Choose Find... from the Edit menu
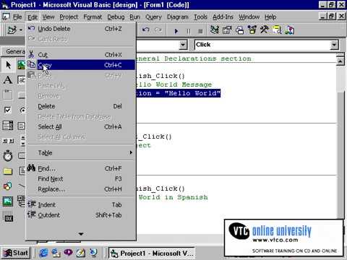 tap(80, 168)
